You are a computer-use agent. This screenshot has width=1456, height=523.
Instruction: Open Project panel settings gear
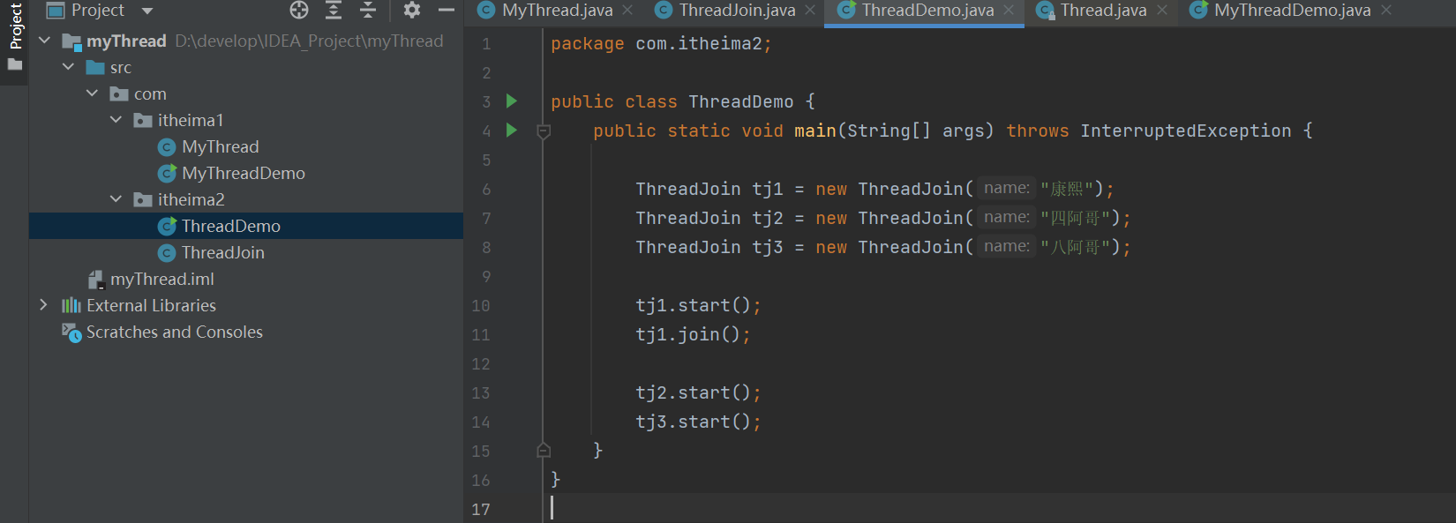tap(411, 11)
